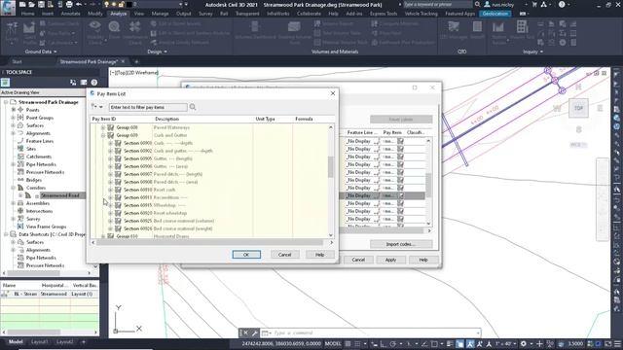Open the Autodesk App Store cart icon

pos(534,5)
